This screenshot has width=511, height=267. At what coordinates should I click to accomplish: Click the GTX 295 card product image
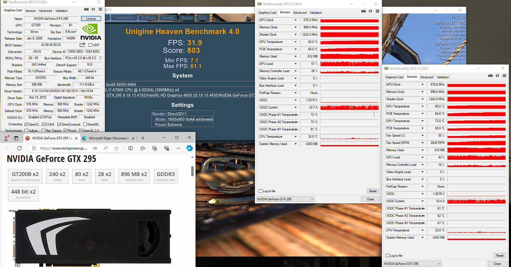(90, 237)
